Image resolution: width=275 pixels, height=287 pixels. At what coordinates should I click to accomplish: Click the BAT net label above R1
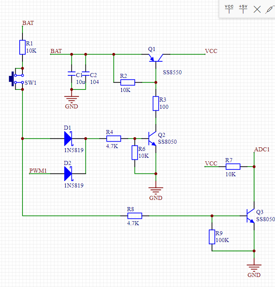click(28, 23)
